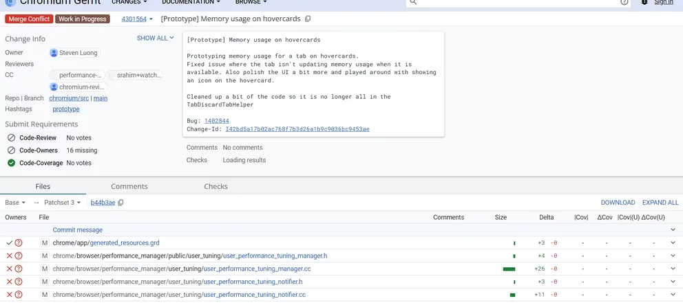Open the Patchset 3 dropdown
This screenshot has height=303, width=683.
click(x=62, y=203)
